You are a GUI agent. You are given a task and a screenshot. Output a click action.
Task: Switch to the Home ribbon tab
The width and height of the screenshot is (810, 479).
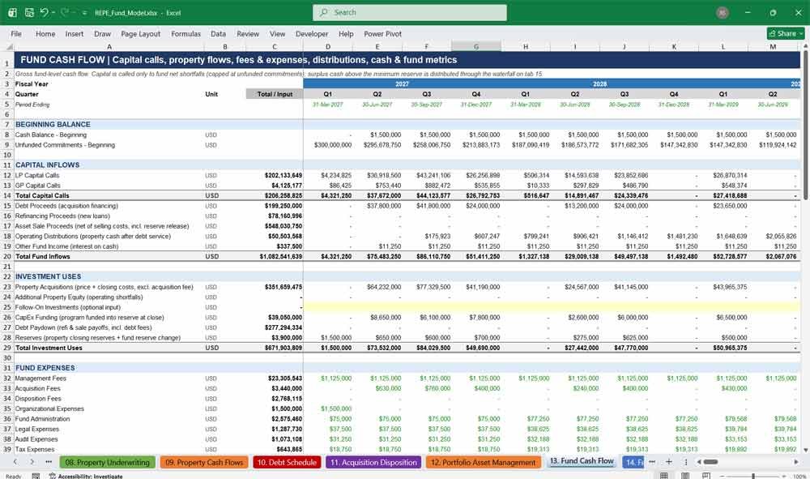coord(45,33)
